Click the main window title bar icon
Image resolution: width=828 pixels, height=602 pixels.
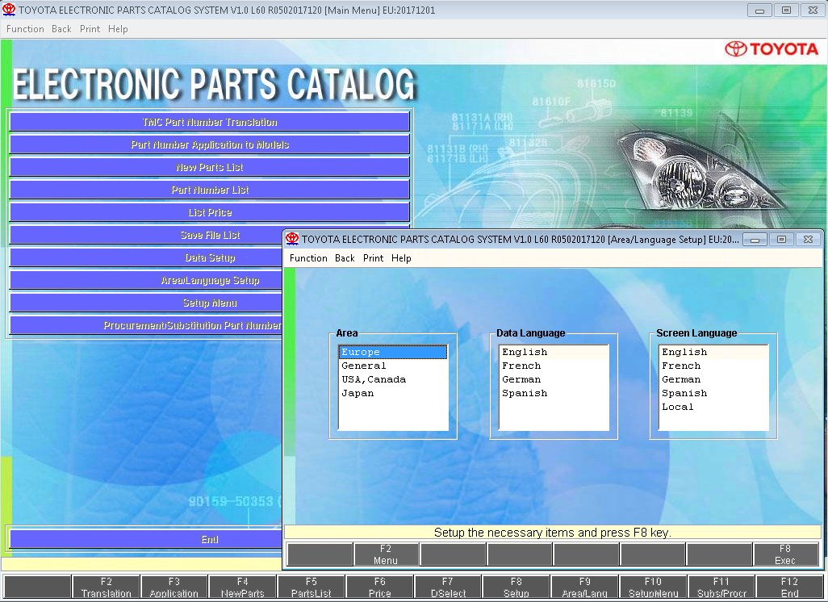9,10
